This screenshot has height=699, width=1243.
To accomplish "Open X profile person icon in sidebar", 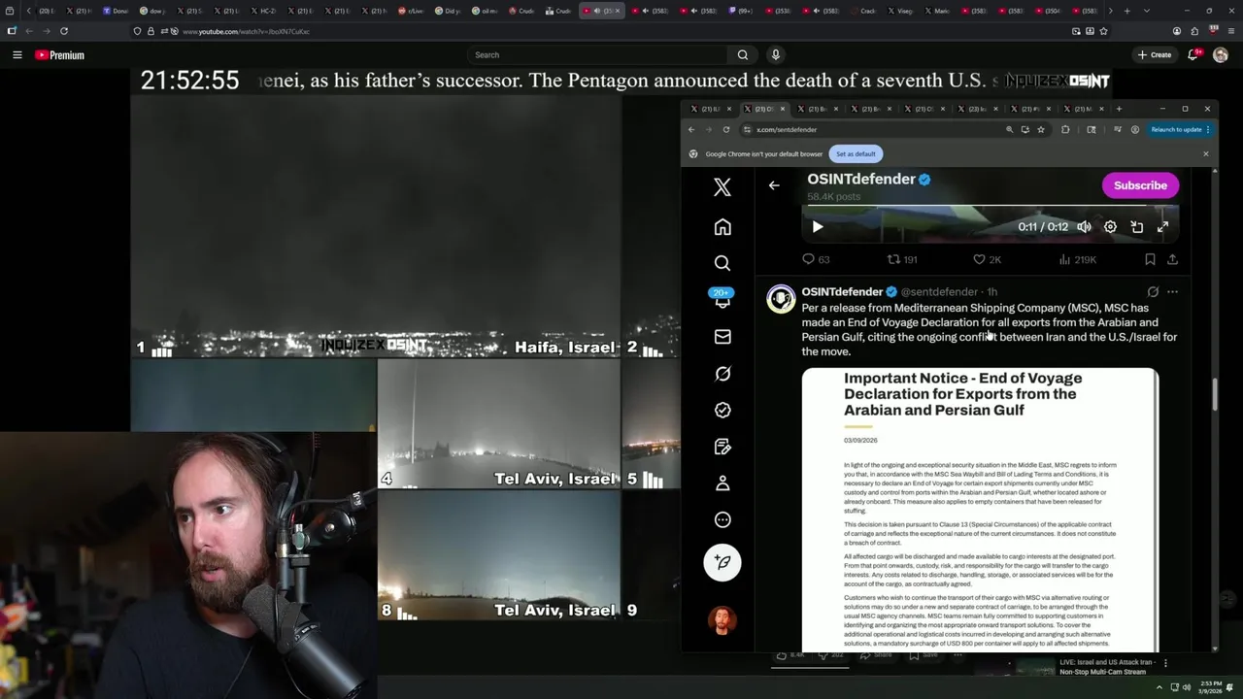I will (x=722, y=483).
